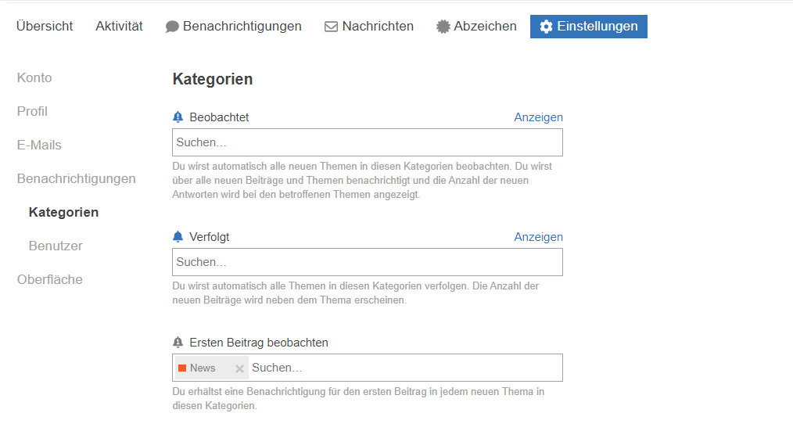Click the bell icon next to Verfolgt
This screenshot has height=431, width=793.
point(178,237)
